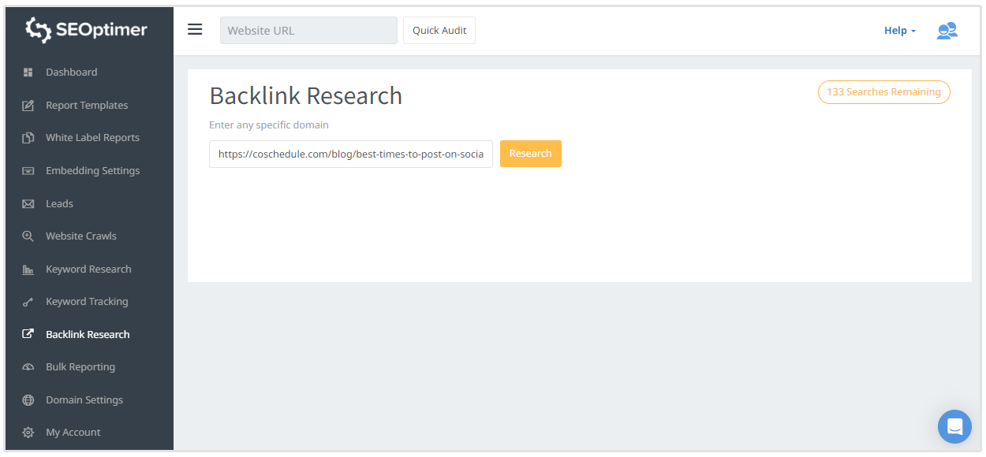Click the My Account gear icon
The height and width of the screenshot is (457, 986).
click(28, 433)
